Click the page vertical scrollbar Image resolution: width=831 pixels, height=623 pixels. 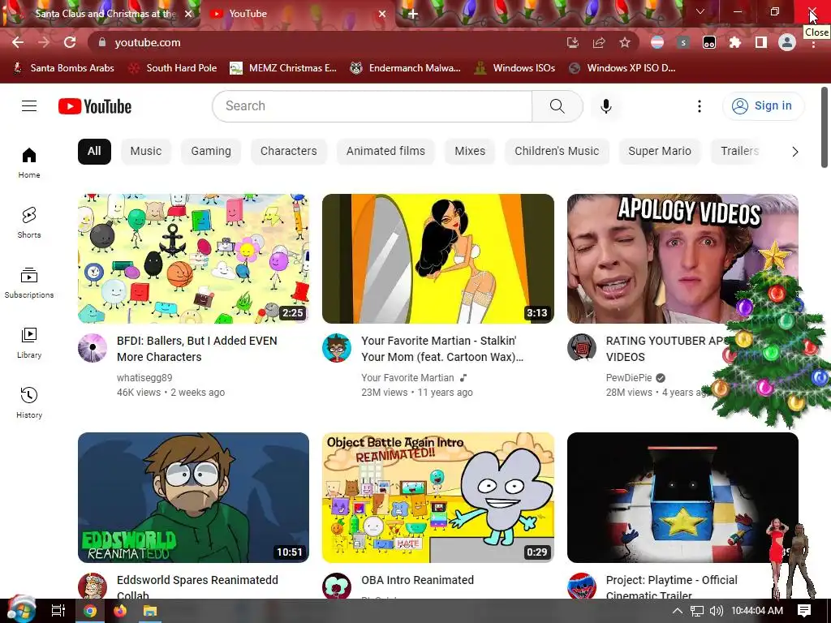825,127
